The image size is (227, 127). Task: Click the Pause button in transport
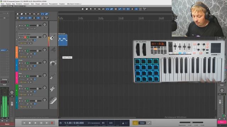tap(41, 123)
